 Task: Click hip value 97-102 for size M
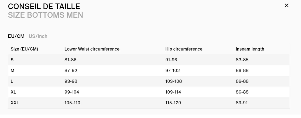pyautogui.click(x=172, y=70)
